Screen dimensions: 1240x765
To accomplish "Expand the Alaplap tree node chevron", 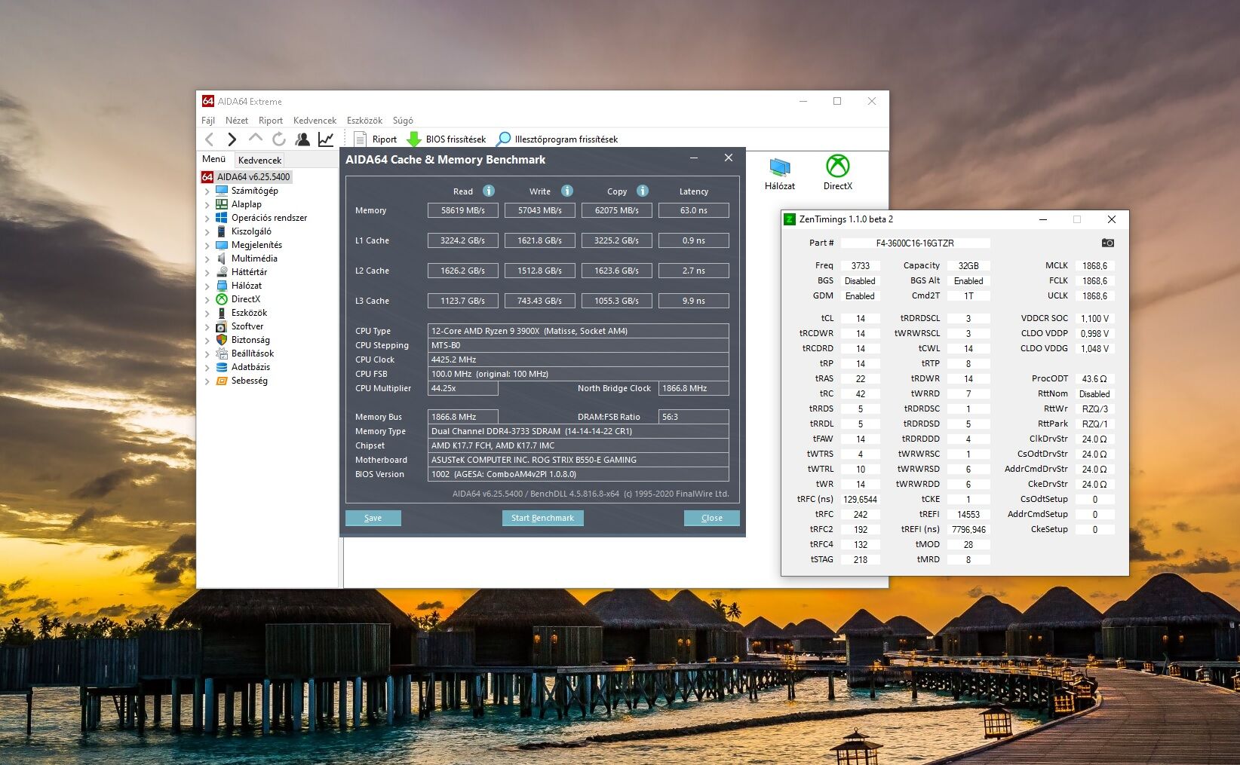I will pos(207,205).
